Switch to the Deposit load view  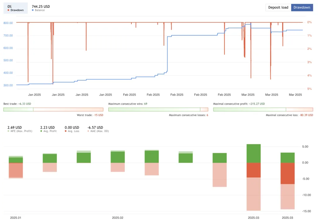[278, 7]
